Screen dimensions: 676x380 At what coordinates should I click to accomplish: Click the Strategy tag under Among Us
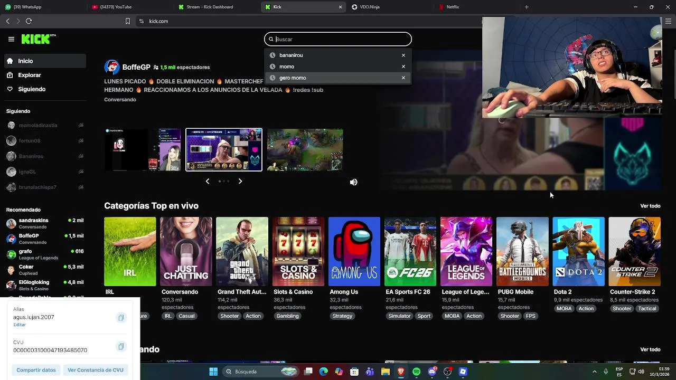coord(342,316)
